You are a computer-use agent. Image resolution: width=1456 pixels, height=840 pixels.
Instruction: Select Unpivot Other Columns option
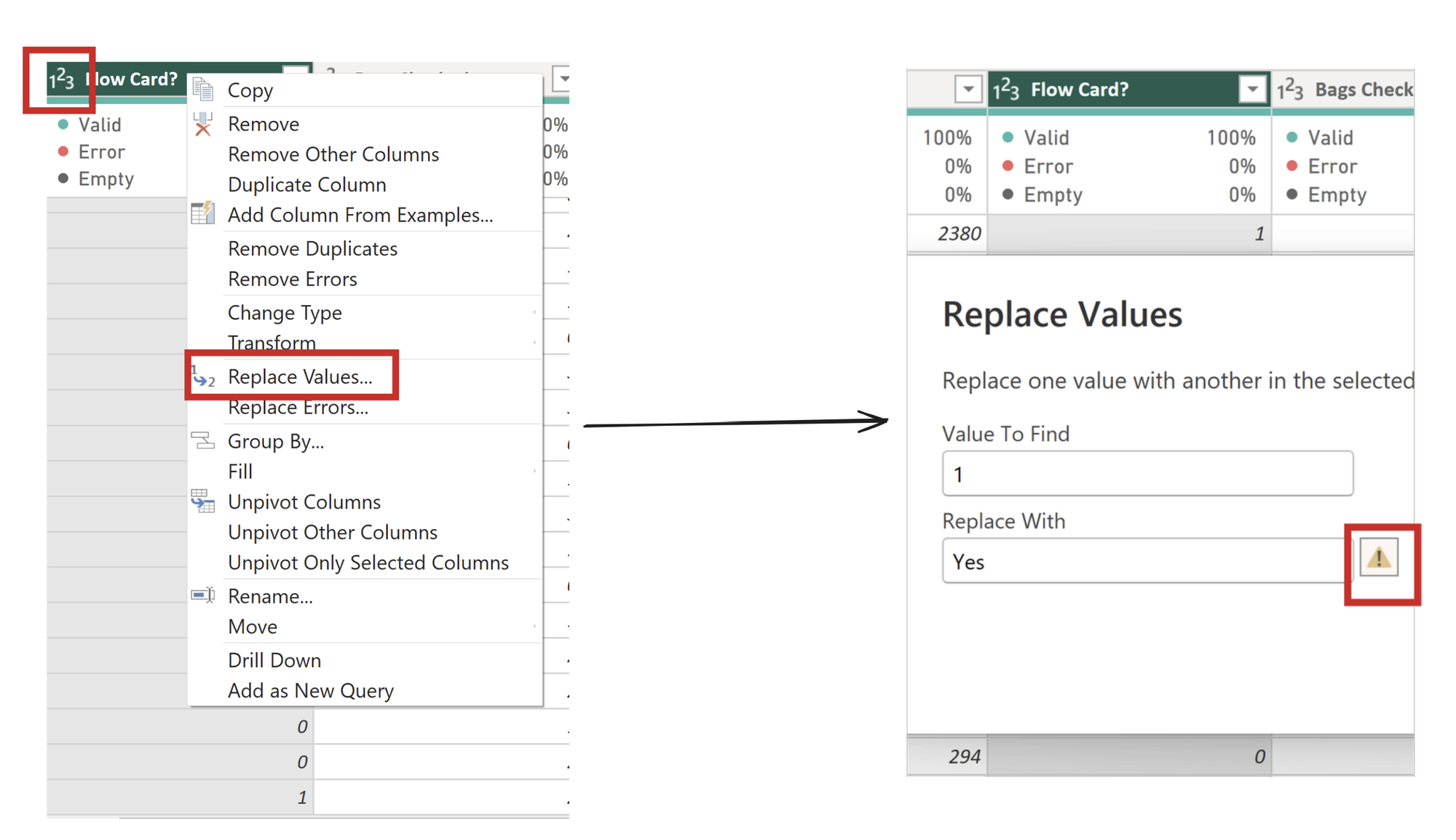[333, 533]
